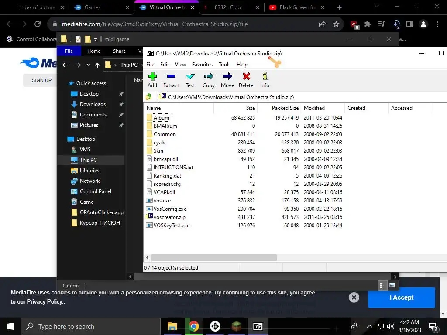The height and width of the screenshot is (335, 447).
Task: Switch to the 8332 Cbox browser tab
Action: 231,7
